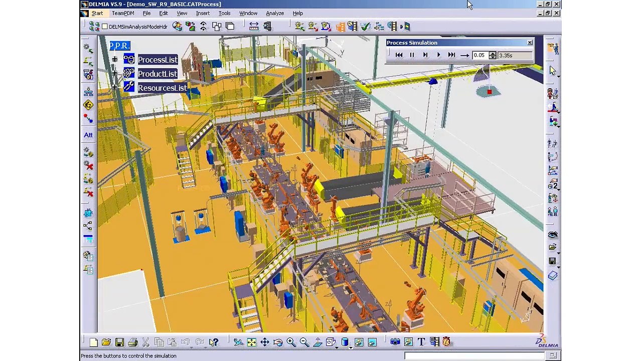Viewport: 642px width, 361px height.
Task: Activate the Fly mode icon
Action: click(238, 342)
